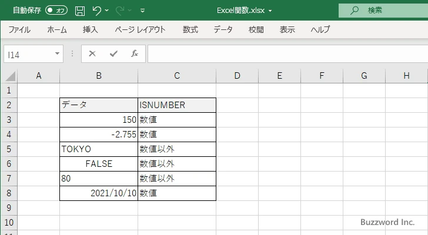Switch to the ホーム tab
Screen dimensions: 428x235
click(57, 29)
